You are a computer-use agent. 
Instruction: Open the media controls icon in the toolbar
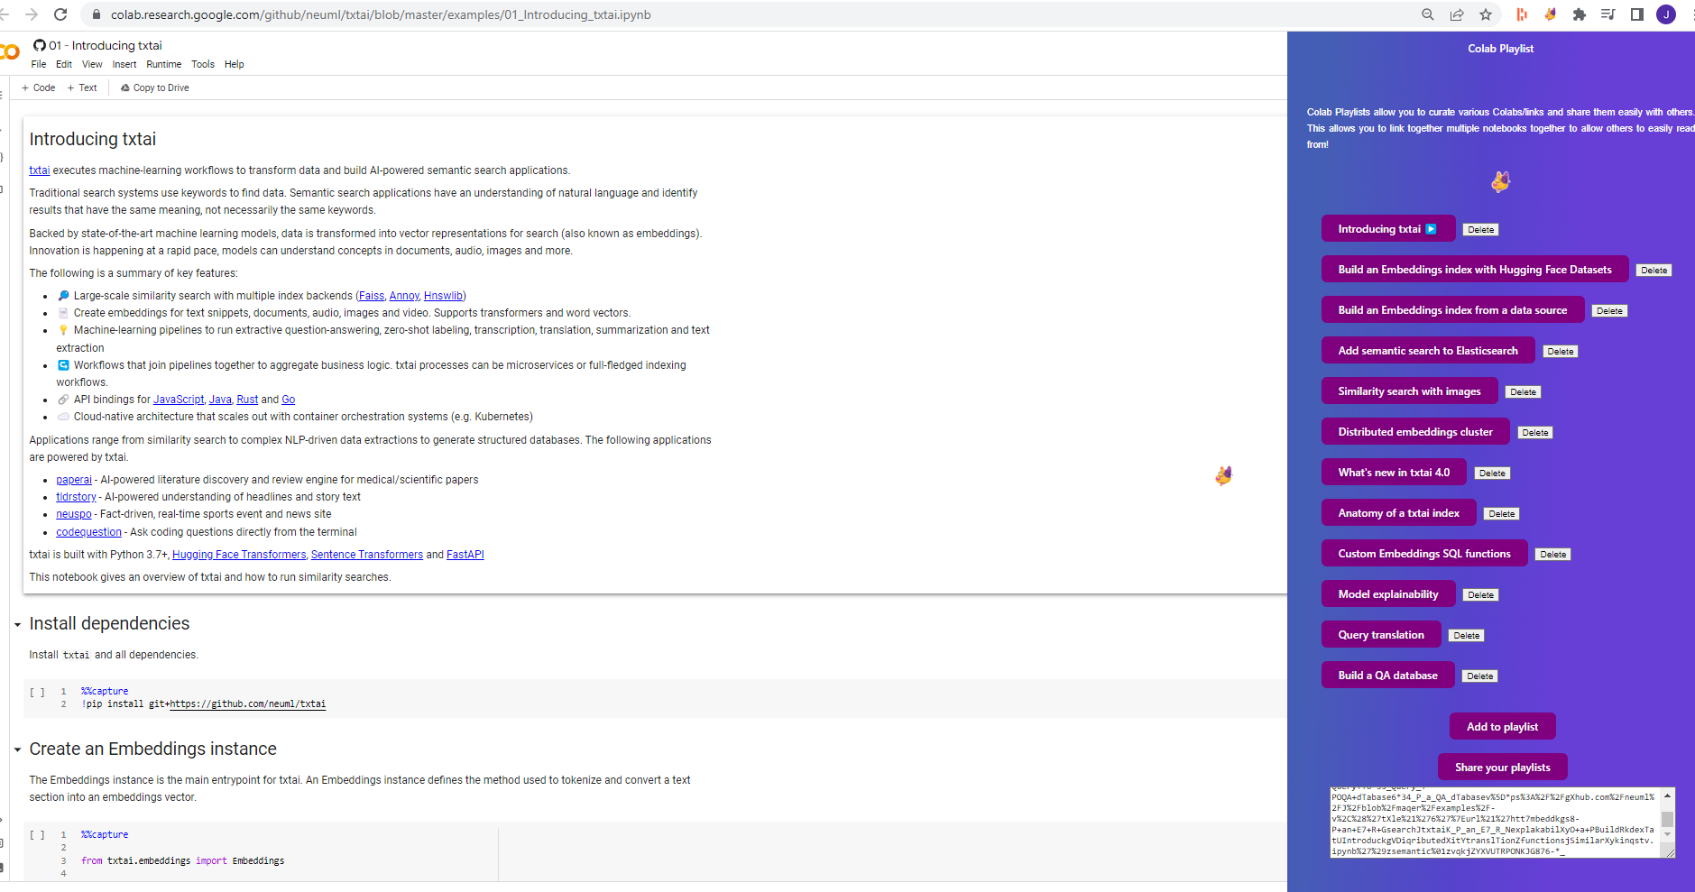tap(1608, 14)
